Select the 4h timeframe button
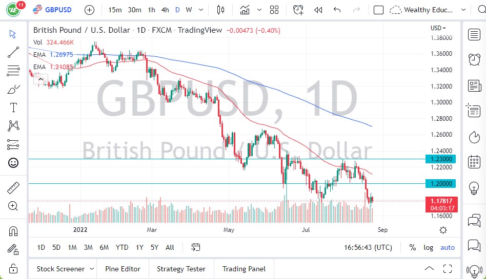 [165, 10]
